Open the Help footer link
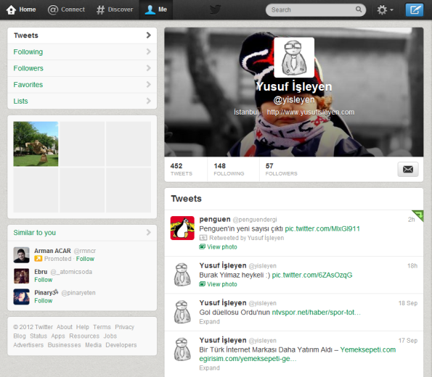 pos(83,327)
